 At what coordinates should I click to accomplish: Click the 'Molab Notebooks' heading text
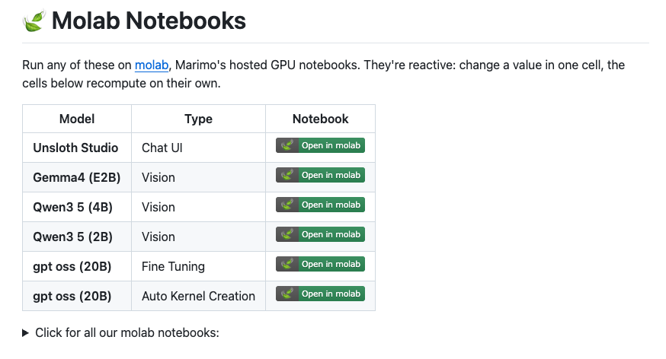[x=149, y=21]
